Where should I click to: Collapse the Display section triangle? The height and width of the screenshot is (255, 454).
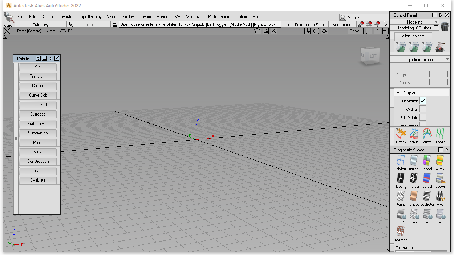[x=398, y=93]
